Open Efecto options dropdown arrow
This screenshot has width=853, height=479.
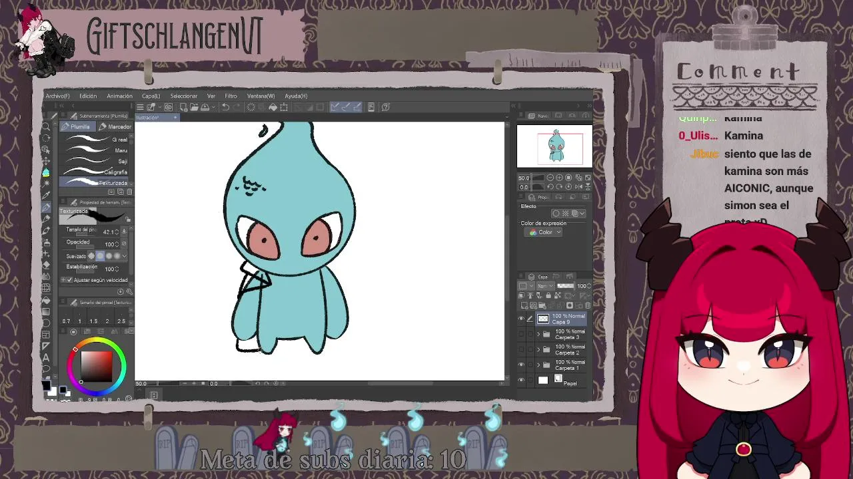tap(583, 213)
